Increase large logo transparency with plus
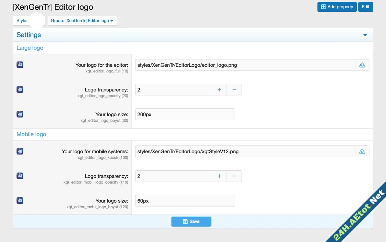The height and width of the screenshot is (242, 386). tap(219, 90)
